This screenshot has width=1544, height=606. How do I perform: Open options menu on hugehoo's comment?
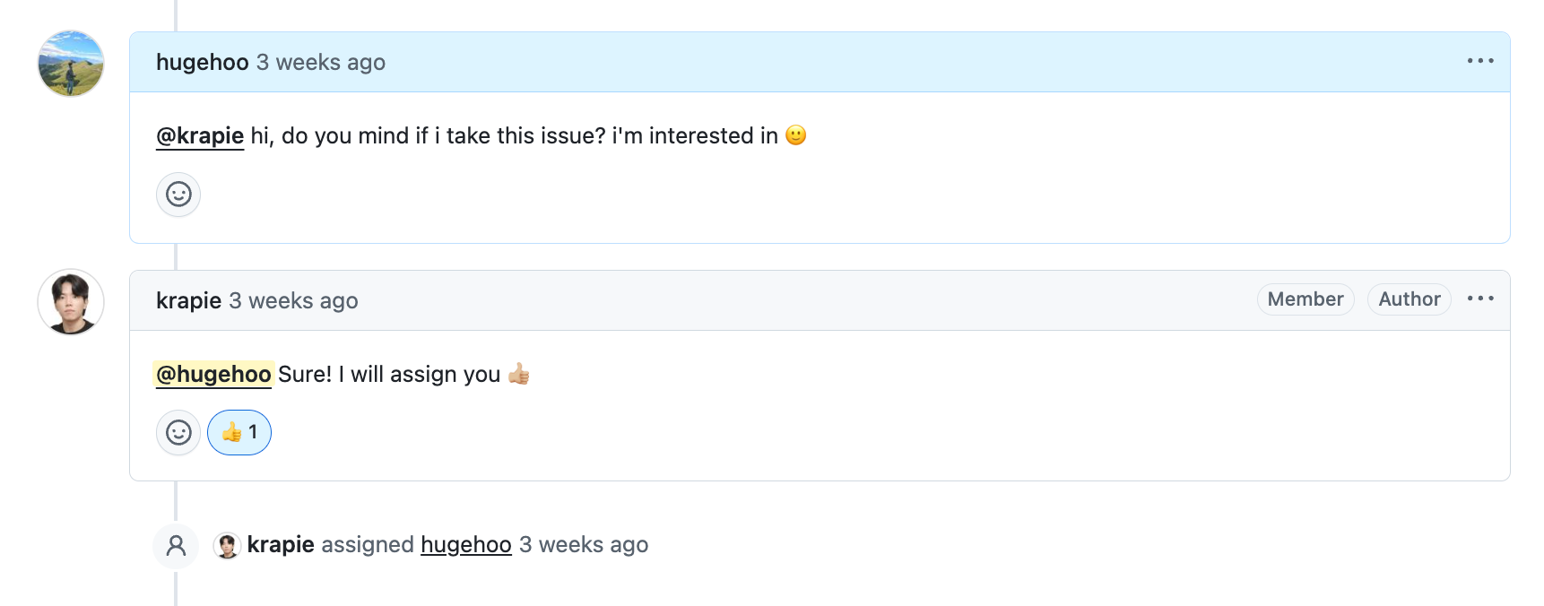[x=1480, y=61]
